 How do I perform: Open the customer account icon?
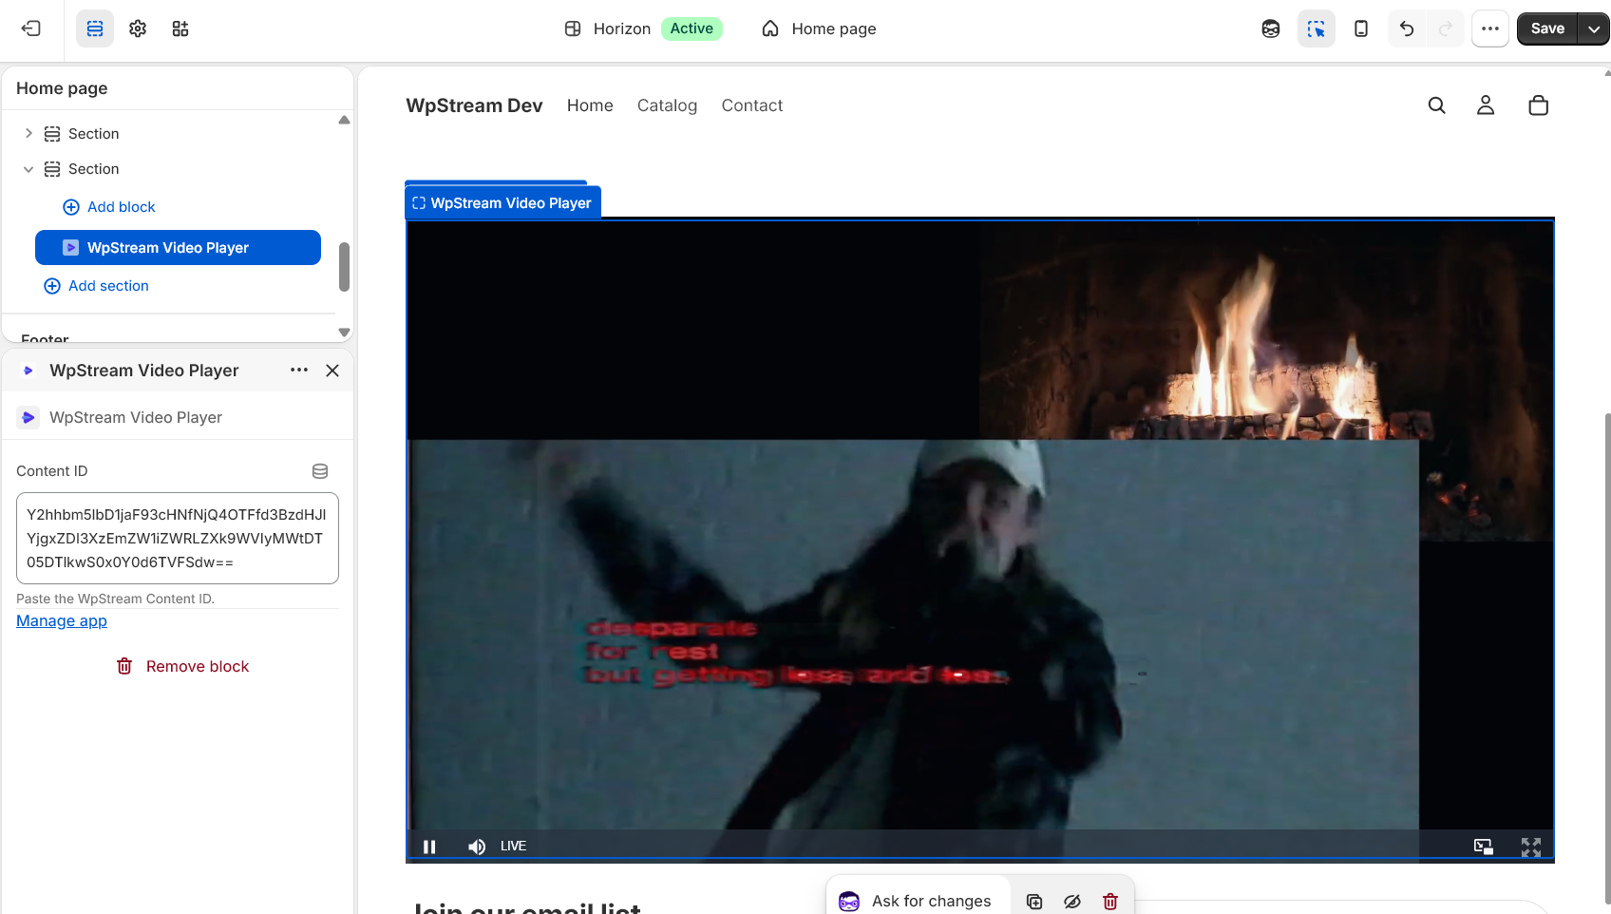coord(1486,105)
